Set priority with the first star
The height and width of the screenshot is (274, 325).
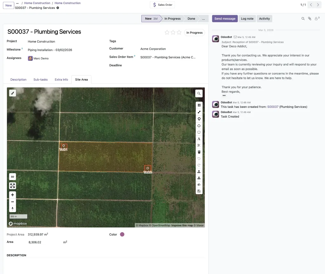[167, 33]
